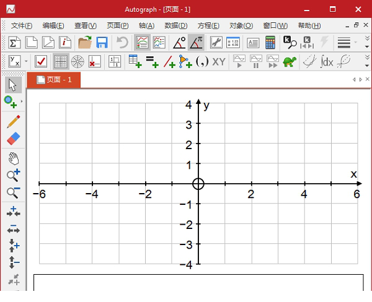Viewport: 372px width, 302px height.
Task: Set equal aspect 1:1 icon
Action: [115, 61]
